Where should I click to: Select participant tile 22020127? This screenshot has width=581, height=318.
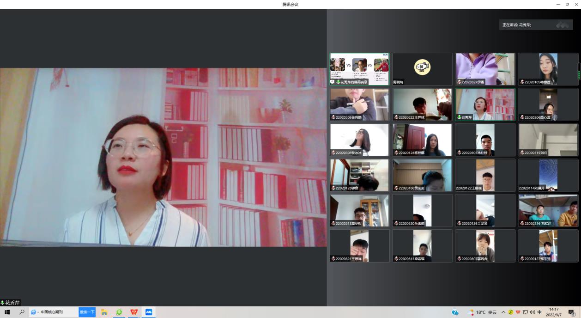tap(548, 246)
